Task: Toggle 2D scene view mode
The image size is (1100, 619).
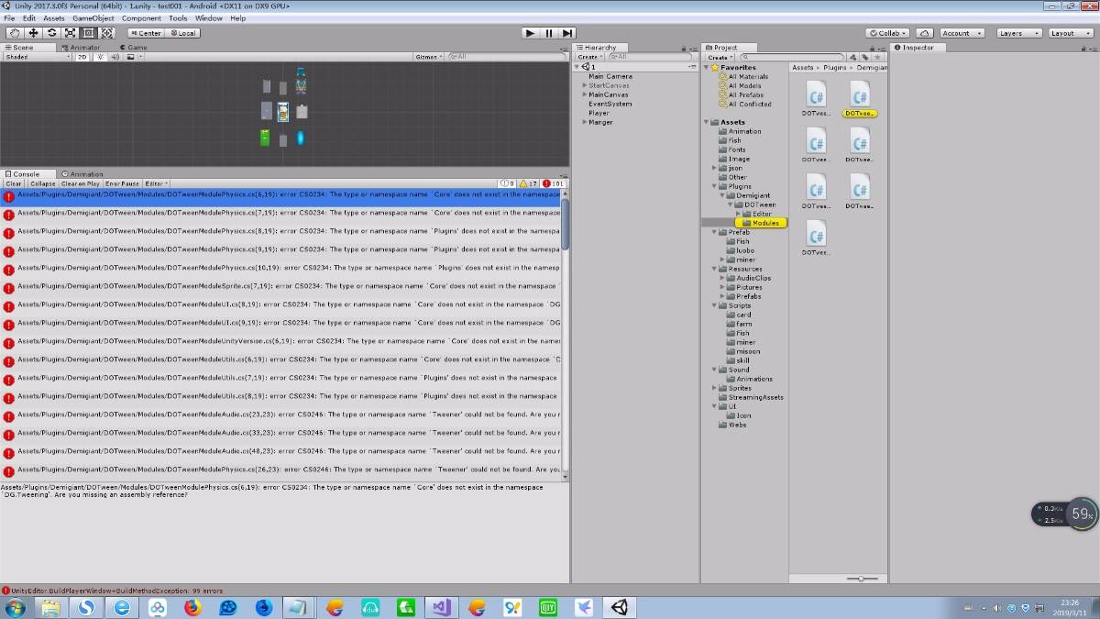Action: tap(82, 57)
